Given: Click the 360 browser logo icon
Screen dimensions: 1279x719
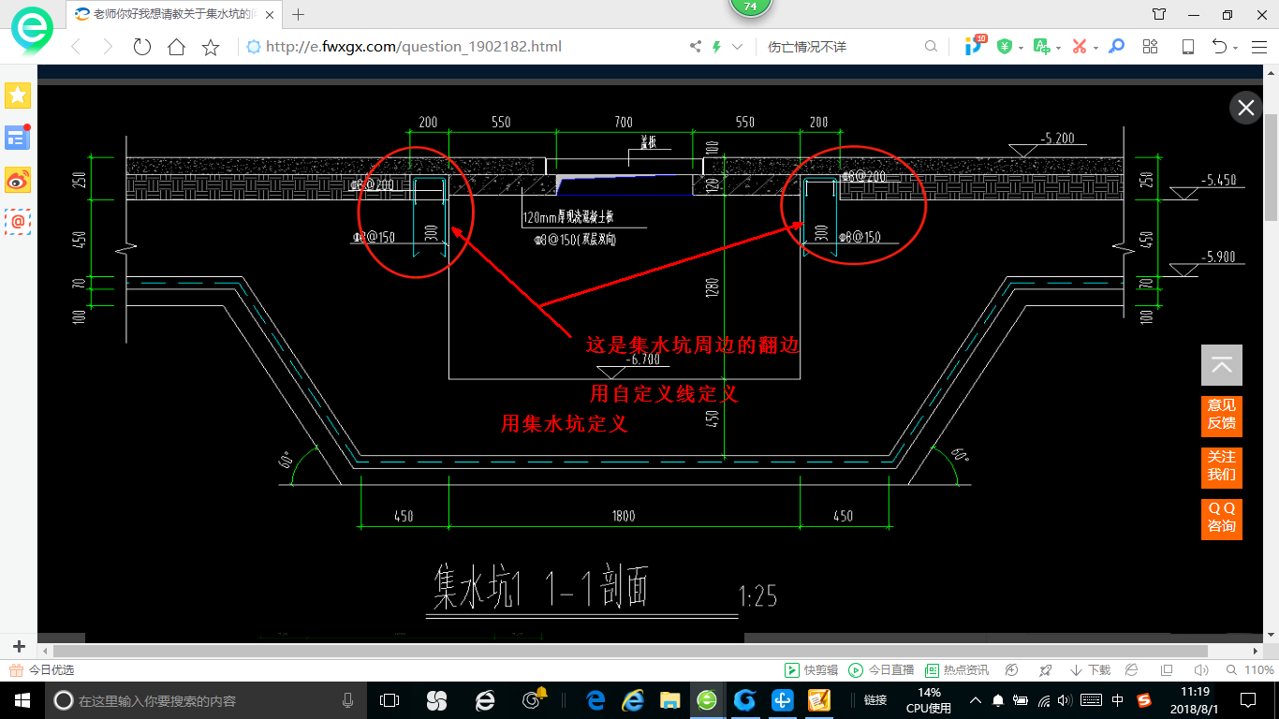Looking at the screenshot, I should click(x=33, y=33).
